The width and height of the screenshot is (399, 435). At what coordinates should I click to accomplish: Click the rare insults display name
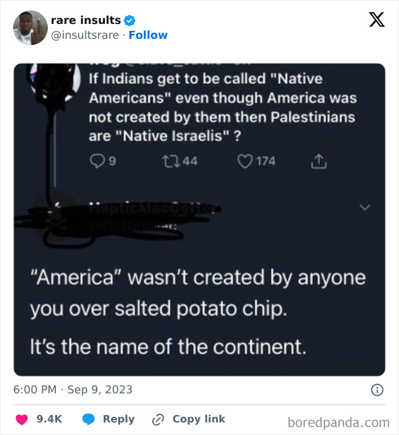pyautogui.click(x=86, y=21)
